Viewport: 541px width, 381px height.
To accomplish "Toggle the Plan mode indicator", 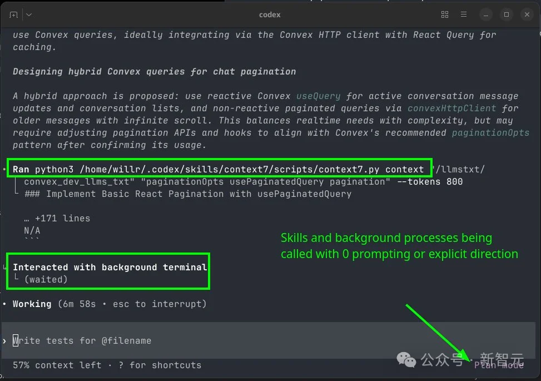I will 499,365.
